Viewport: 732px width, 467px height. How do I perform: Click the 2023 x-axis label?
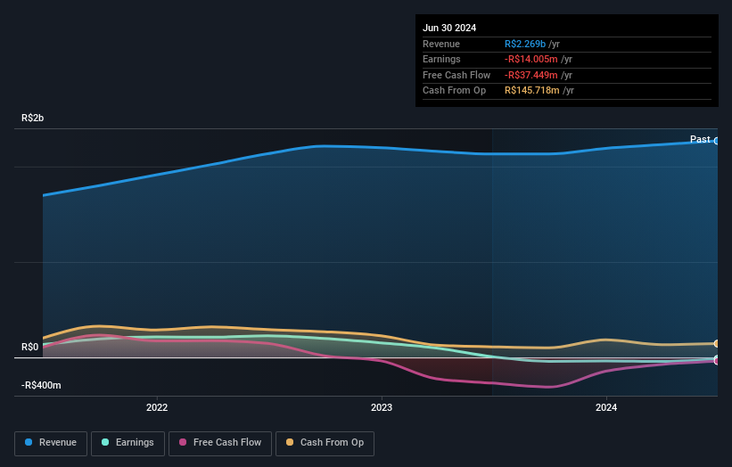click(382, 407)
